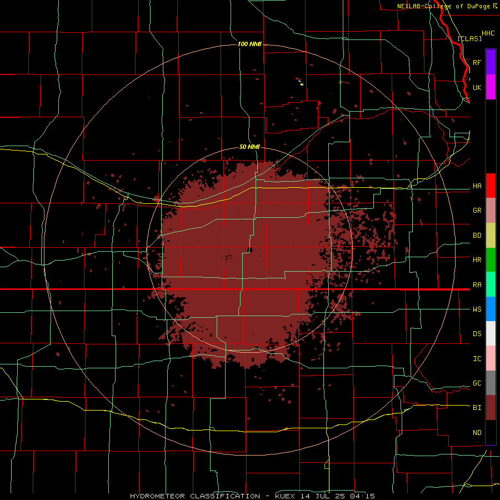
Task: Click the GC legend label
Action: (477, 383)
